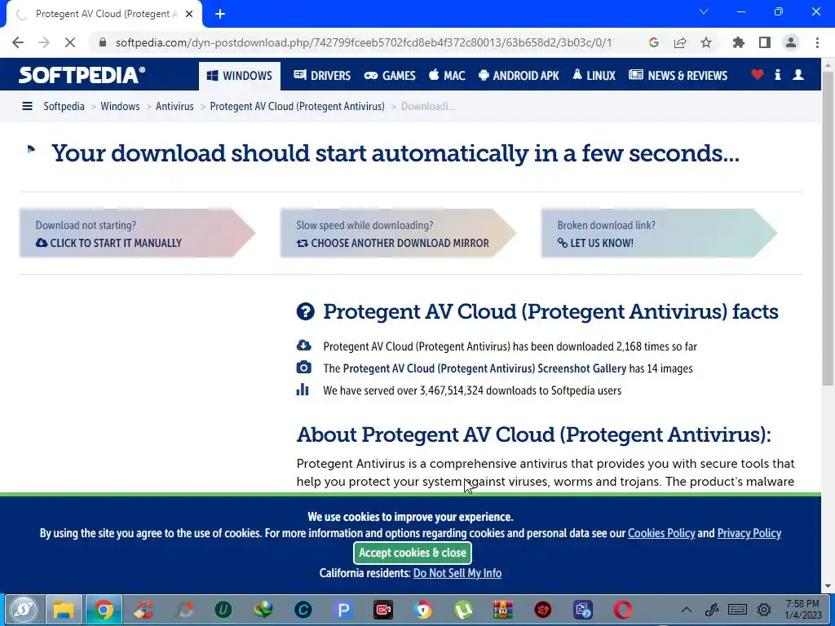Open the Chrome profile icon
The height and width of the screenshot is (626, 835).
click(791, 42)
